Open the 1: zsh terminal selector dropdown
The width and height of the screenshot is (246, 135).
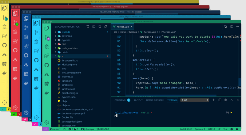coord(195,100)
